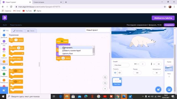This screenshot has width=177, height=99.
Task: Edit the sprite x coordinate field
Action: (142, 64)
